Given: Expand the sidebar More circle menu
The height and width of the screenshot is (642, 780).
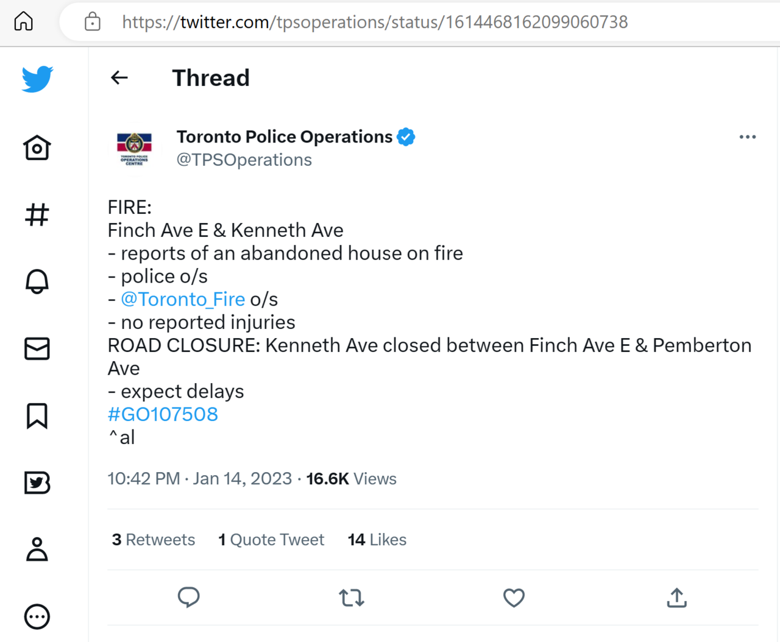Looking at the screenshot, I should 37,616.
